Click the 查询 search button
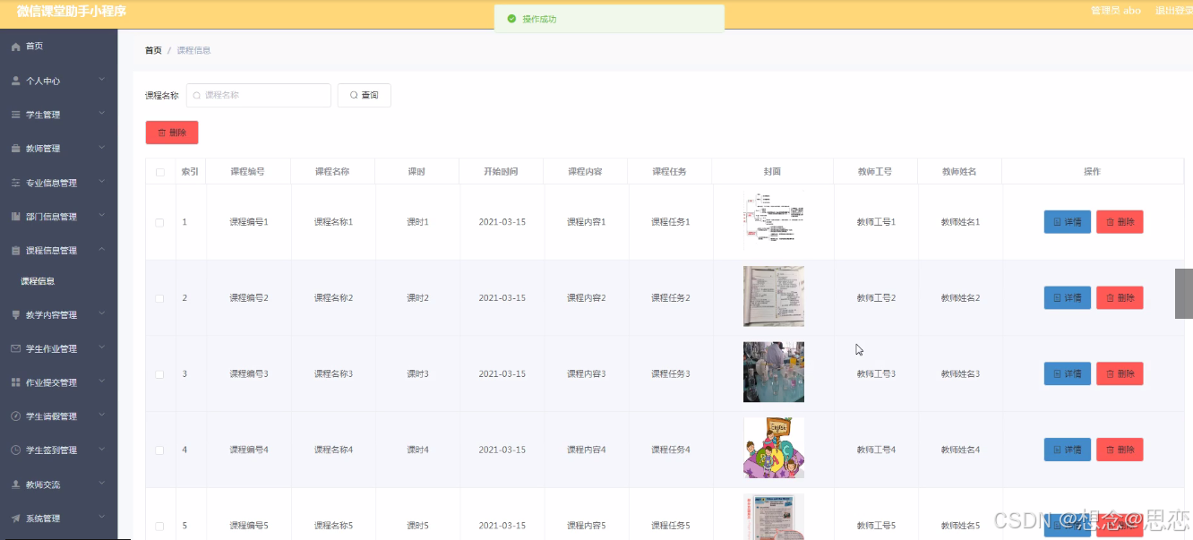This screenshot has width=1193, height=540. 365,95
